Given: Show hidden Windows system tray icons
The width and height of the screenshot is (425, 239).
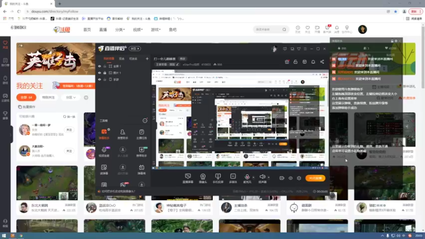Looking at the screenshot, I should (382, 236).
